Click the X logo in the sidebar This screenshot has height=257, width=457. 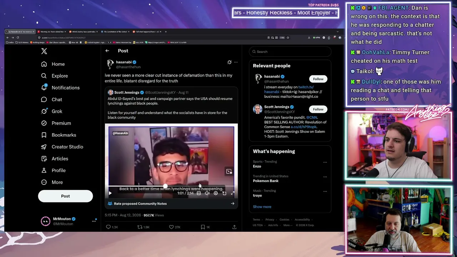44,51
